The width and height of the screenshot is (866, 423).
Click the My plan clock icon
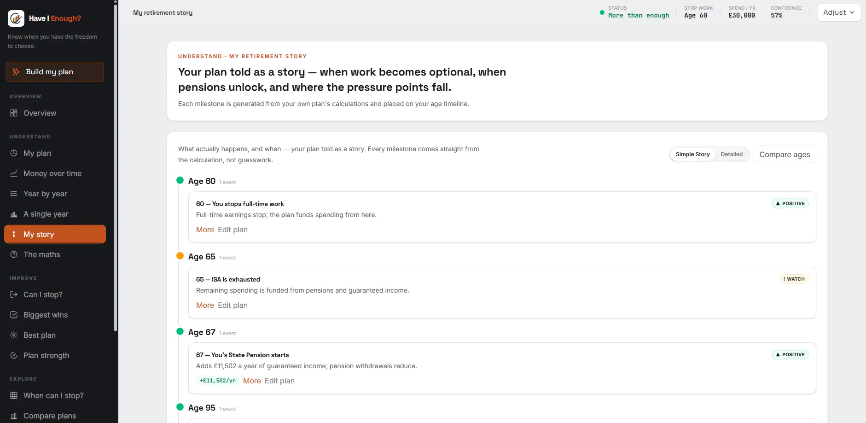[14, 153]
